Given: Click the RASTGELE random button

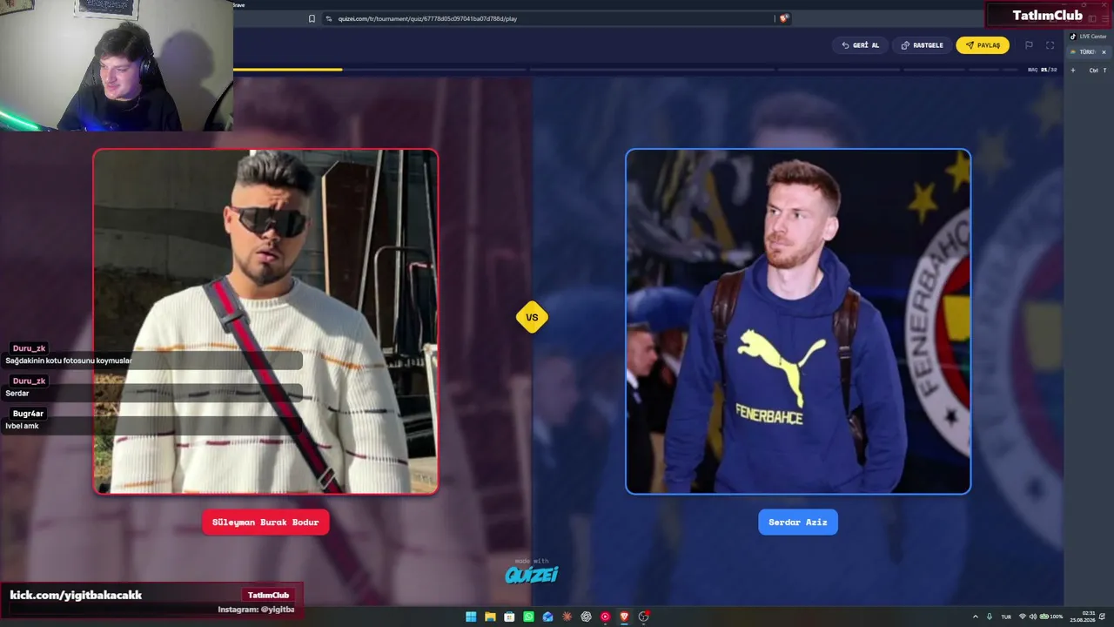Looking at the screenshot, I should [922, 45].
